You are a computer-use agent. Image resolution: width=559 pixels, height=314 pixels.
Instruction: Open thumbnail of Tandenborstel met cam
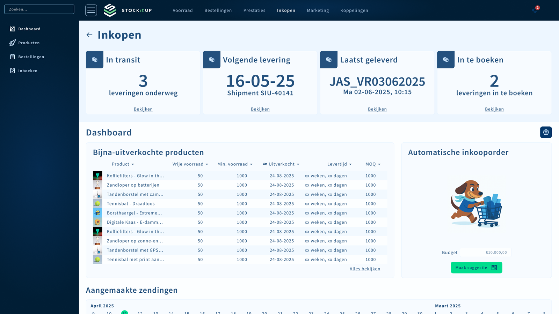pyautogui.click(x=97, y=194)
